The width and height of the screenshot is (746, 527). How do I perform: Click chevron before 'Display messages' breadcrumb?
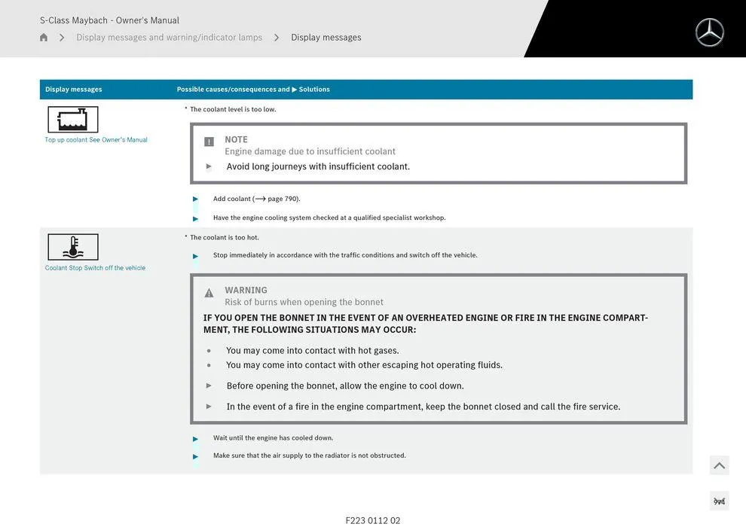pyautogui.click(x=277, y=38)
